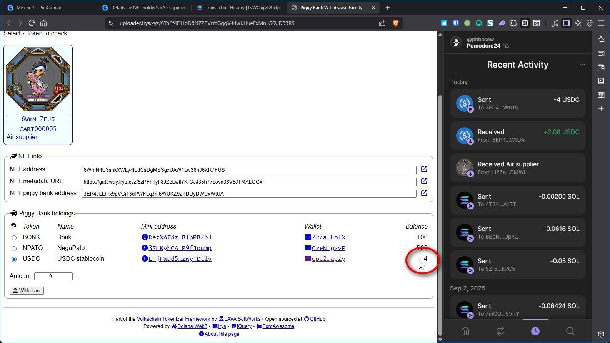
Task: Open the Bitwarden shield extension icon
Action: (x=456, y=23)
